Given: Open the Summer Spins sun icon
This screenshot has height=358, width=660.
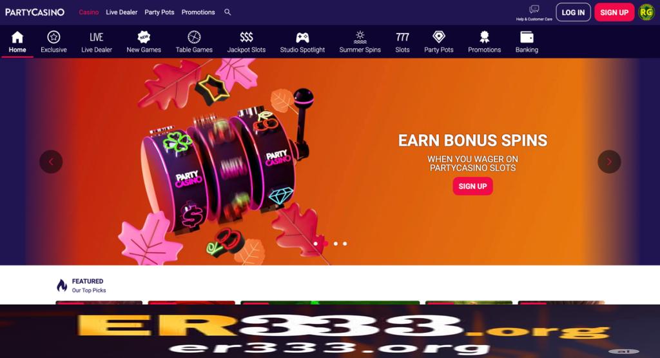Looking at the screenshot, I should (x=360, y=37).
